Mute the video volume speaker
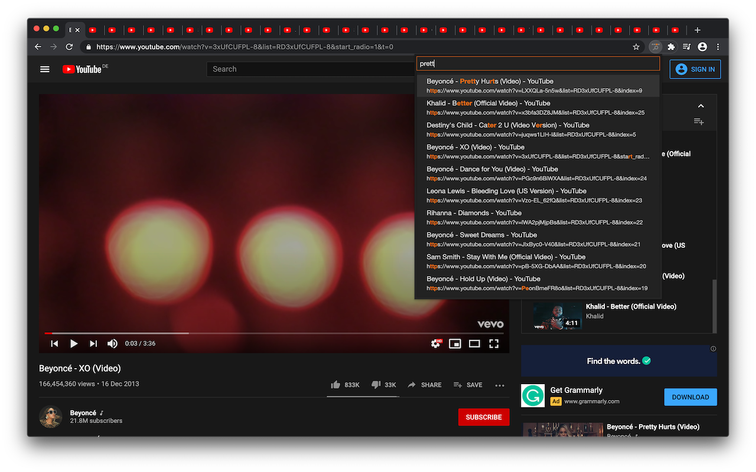The image size is (756, 472). click(x=112, y=343)
